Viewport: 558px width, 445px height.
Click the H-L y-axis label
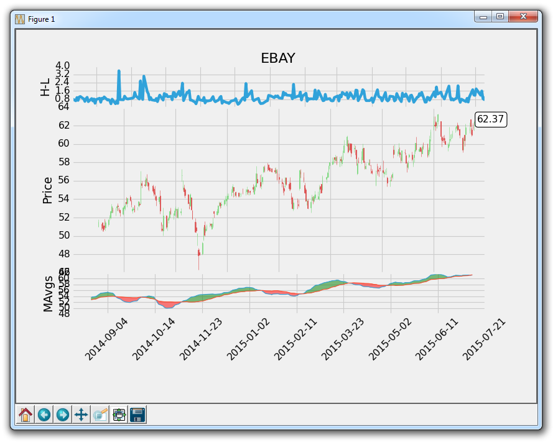click(x=45, y=87)
